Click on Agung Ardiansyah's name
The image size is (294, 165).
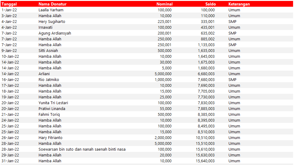pos(55,33)
